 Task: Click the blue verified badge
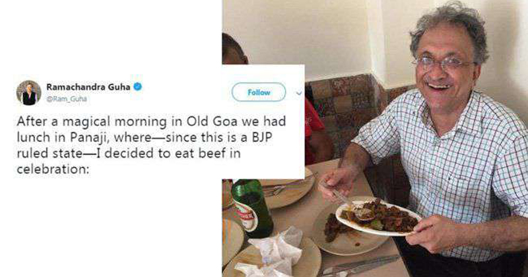[x=137, y=87]
